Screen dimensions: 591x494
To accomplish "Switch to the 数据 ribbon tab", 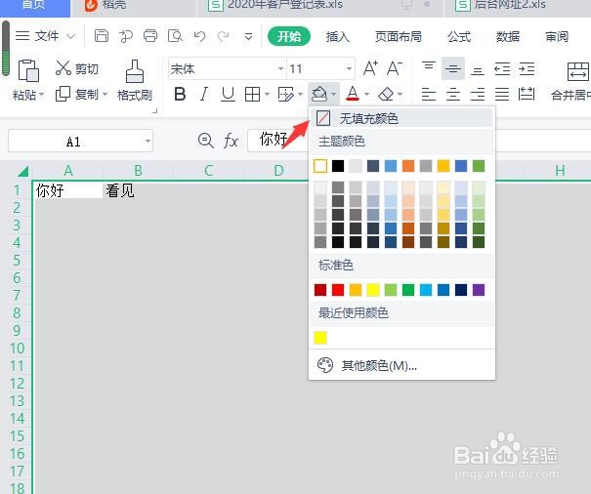I will coord(507,36).
